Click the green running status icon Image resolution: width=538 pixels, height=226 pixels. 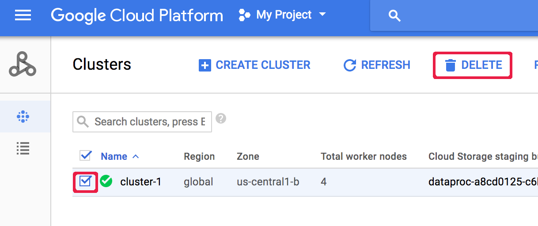pos(106,181)
